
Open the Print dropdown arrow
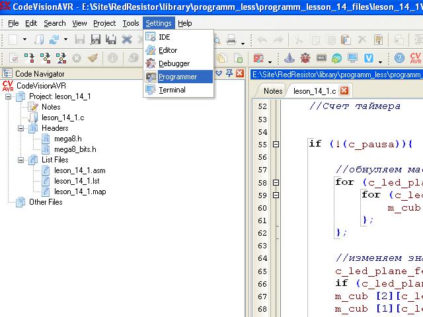(x=243, y=43)
